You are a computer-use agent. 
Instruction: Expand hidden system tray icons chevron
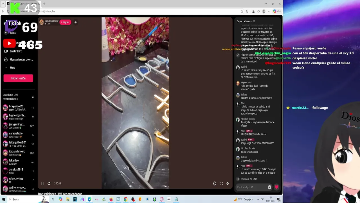click(x=257, y=199)
